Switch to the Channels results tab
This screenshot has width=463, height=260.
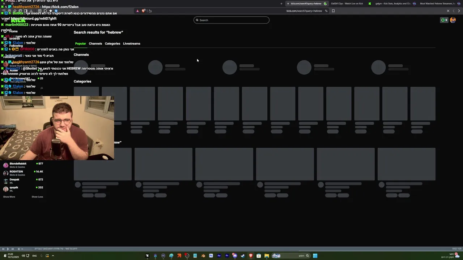(95, 44)
